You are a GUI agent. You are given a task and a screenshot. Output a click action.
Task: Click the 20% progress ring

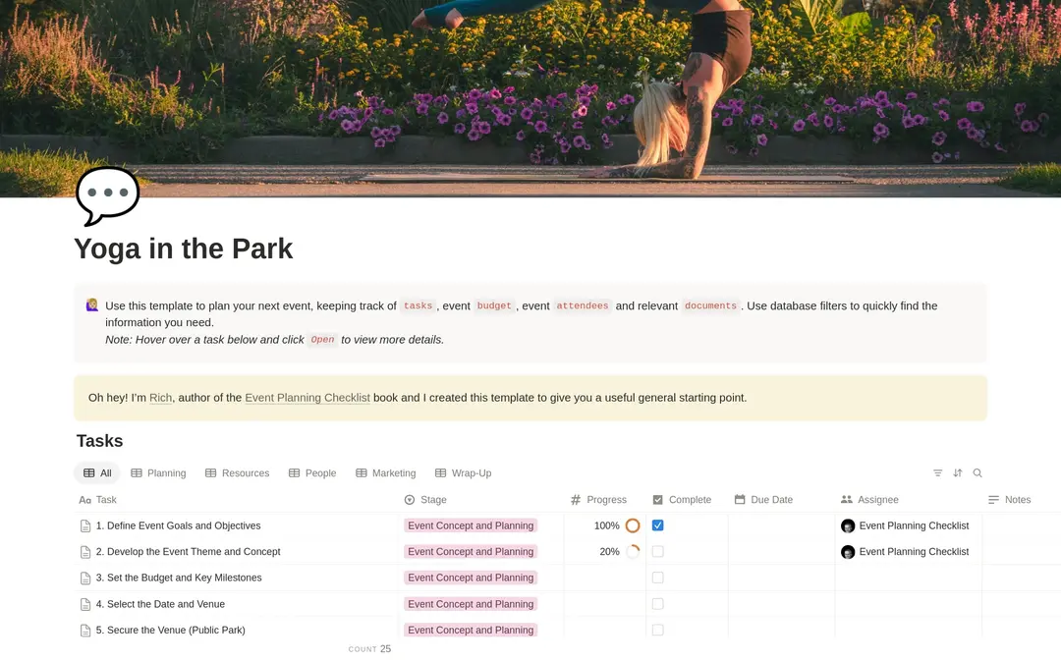click(633, 552)
